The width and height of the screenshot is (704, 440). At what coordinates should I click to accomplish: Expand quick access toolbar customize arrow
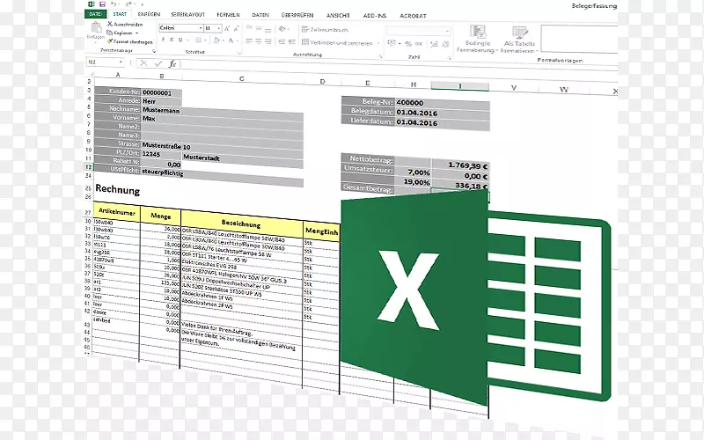pyautogui.click(x=142, y=4)
